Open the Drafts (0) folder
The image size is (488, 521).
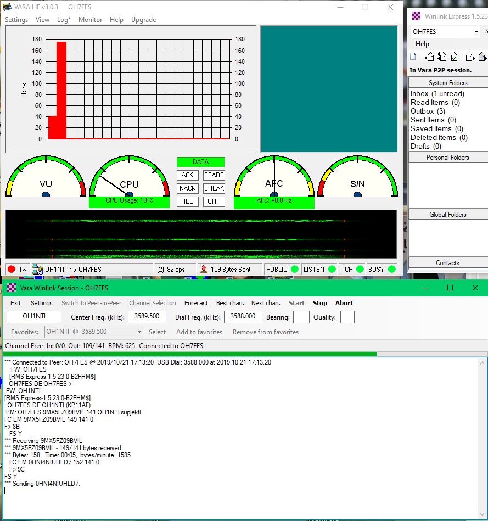coord(425,146)
